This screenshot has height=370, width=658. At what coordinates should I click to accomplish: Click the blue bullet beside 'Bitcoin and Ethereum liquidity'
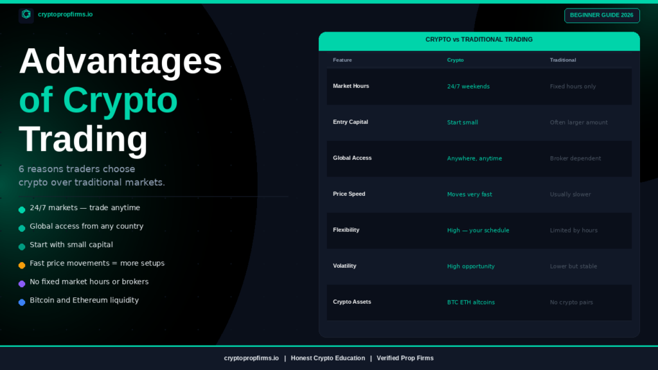(x=22, y=302)
